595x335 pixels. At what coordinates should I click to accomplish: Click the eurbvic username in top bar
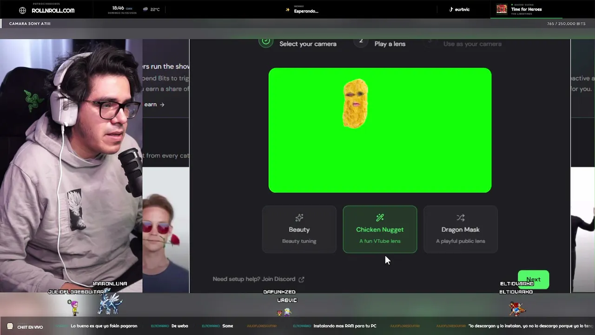(462, 9)
